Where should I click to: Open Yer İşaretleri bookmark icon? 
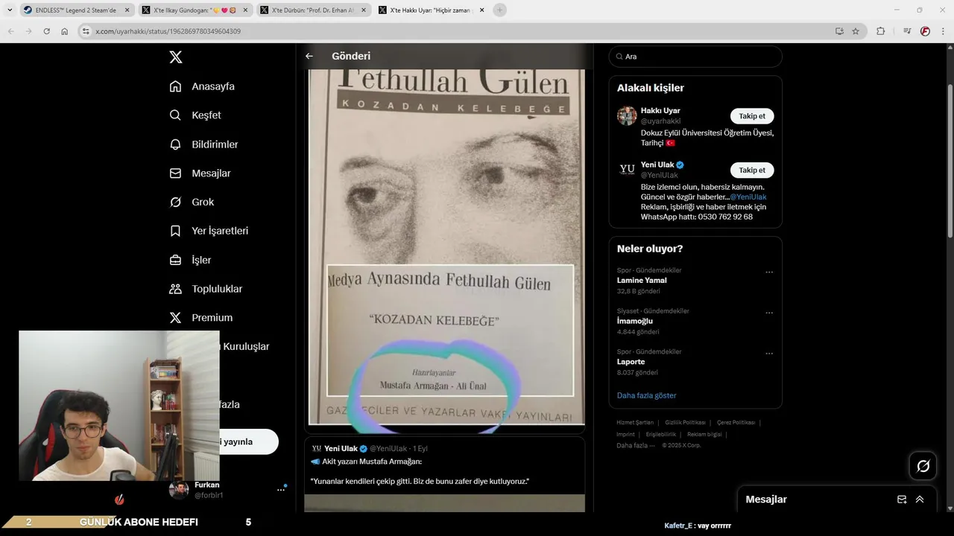tap(175, 231)
